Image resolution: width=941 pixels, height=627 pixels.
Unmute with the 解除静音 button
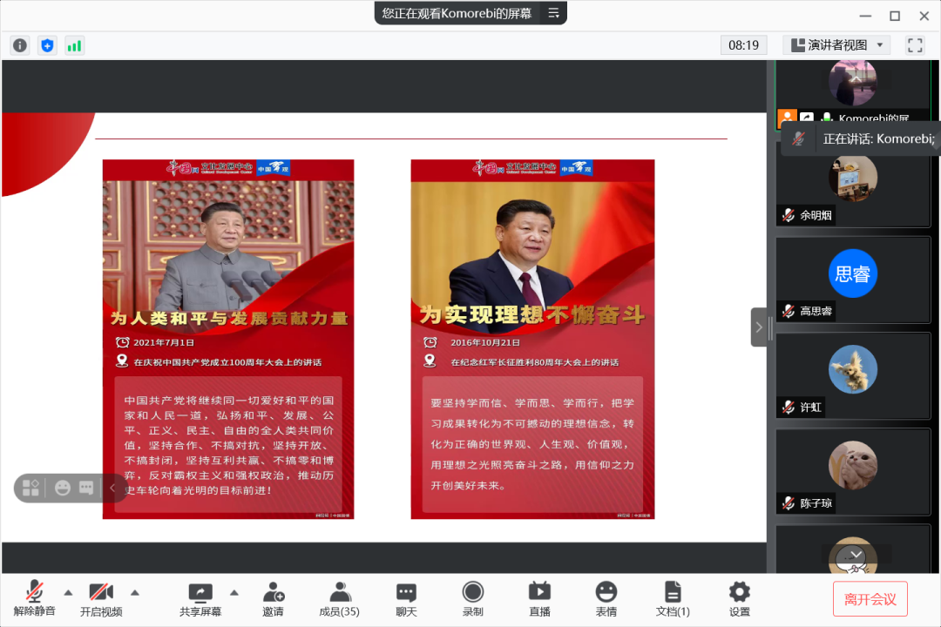(33, 598)
